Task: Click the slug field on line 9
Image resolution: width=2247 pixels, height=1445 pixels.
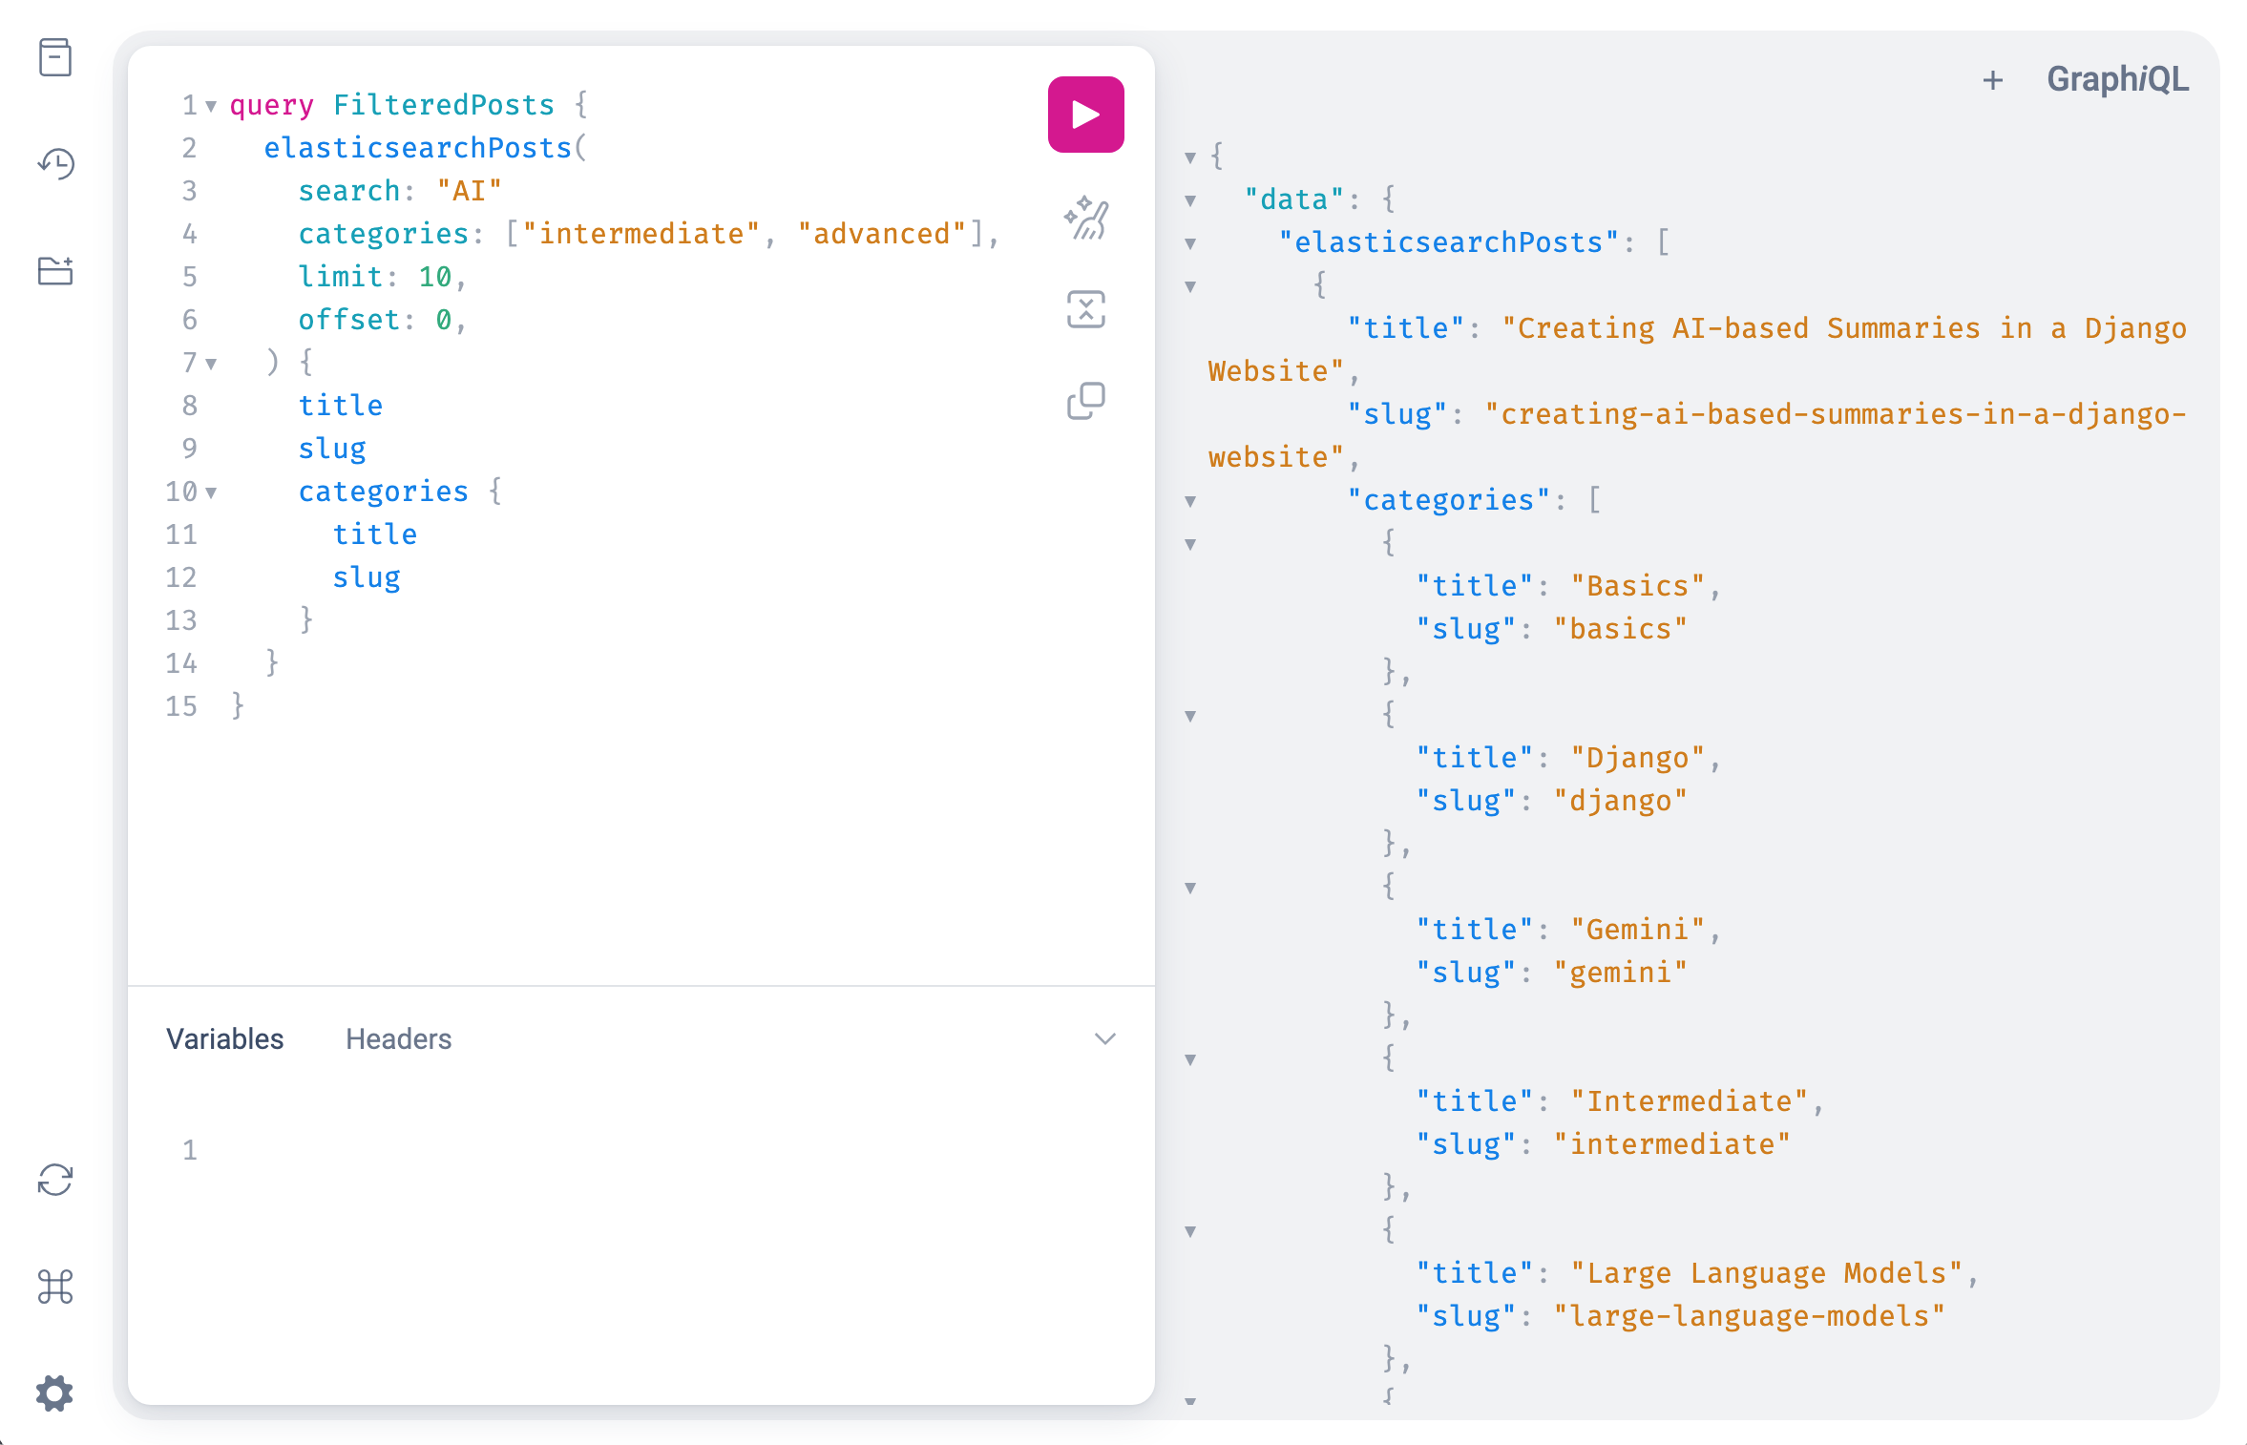Action: (332, 449)
